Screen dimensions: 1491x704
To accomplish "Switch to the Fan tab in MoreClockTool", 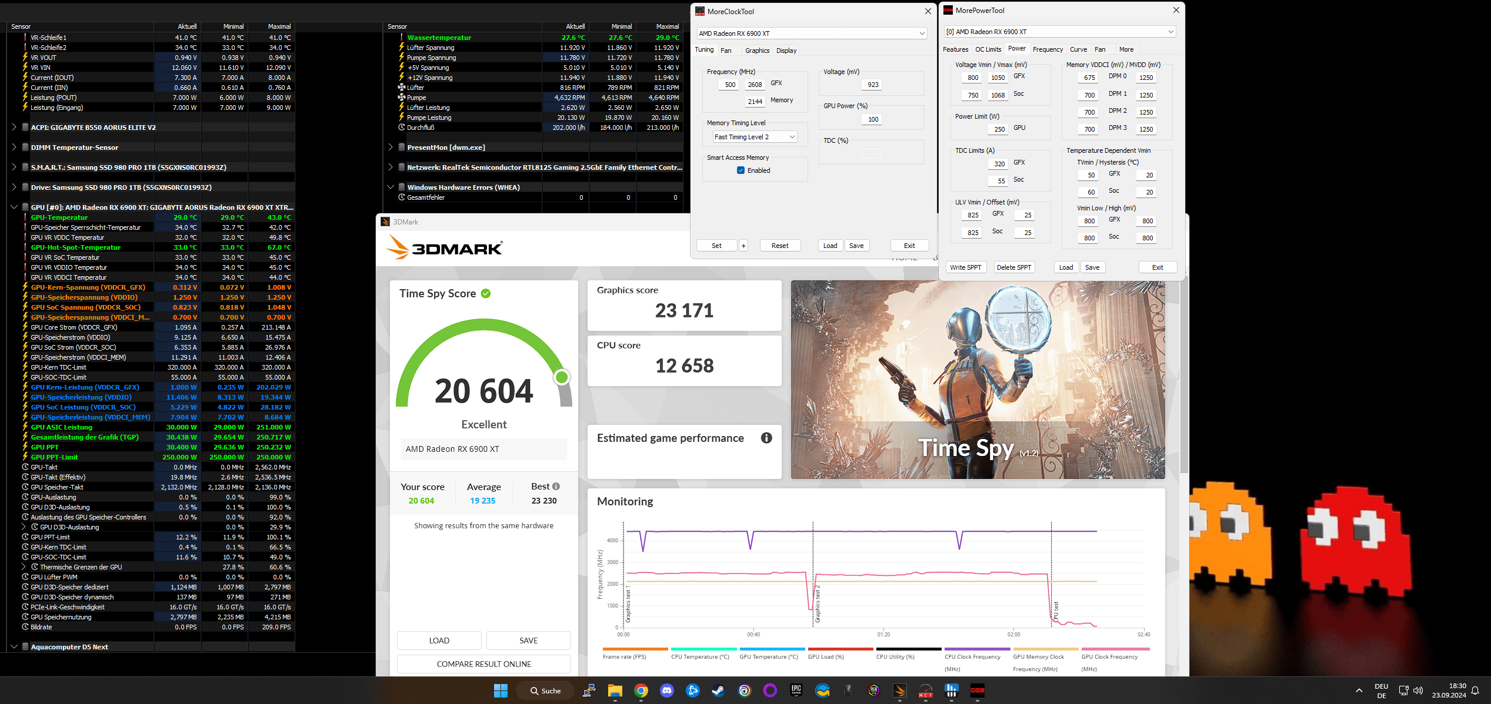I will pyautogui.click(x=726, y=51).
